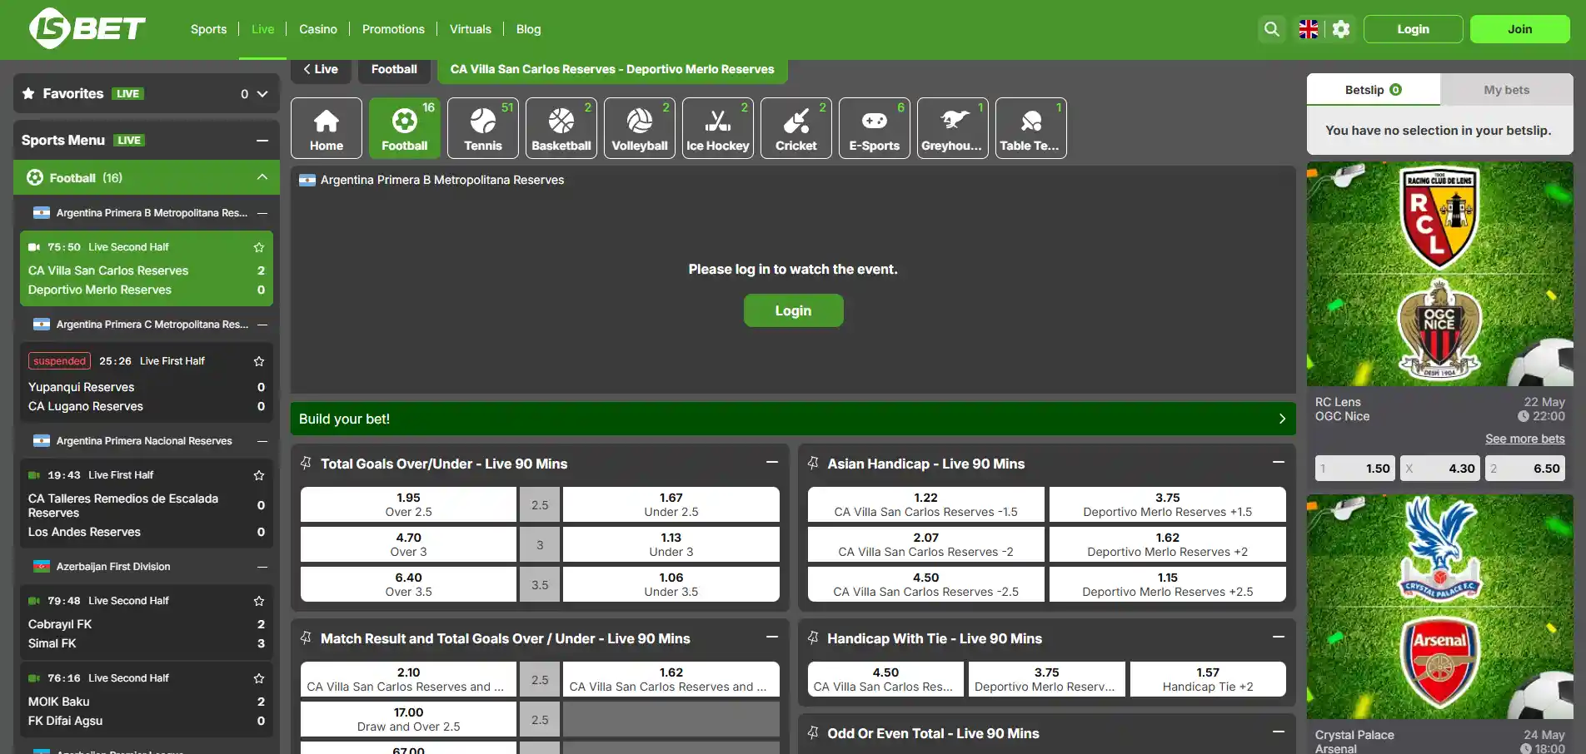Favorite the Cəbrayıl FK match star
This screenshot has height=754, width=1586.
pyautogui.click(x=259, y=601)
